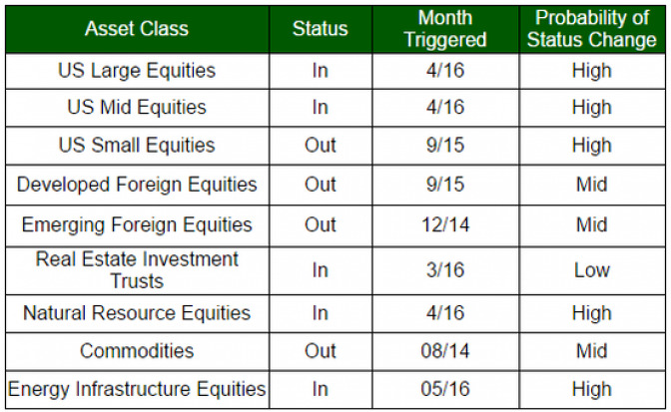
Task: Click US Small Equities asset name
Action: click(x=137, y=146)
